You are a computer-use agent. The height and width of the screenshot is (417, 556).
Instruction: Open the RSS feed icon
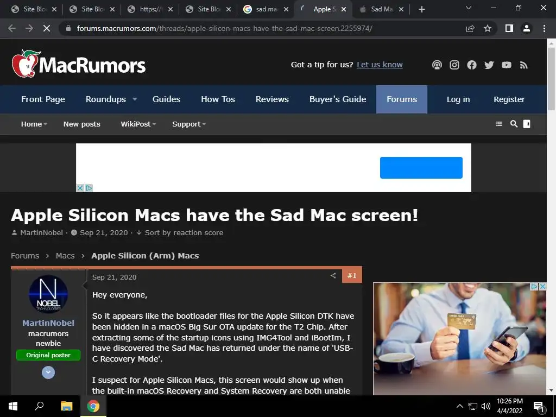click(524, 65)
